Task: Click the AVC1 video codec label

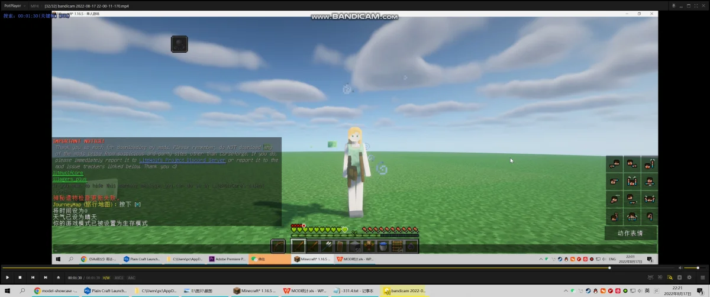Action: click(x=119, y=277)
